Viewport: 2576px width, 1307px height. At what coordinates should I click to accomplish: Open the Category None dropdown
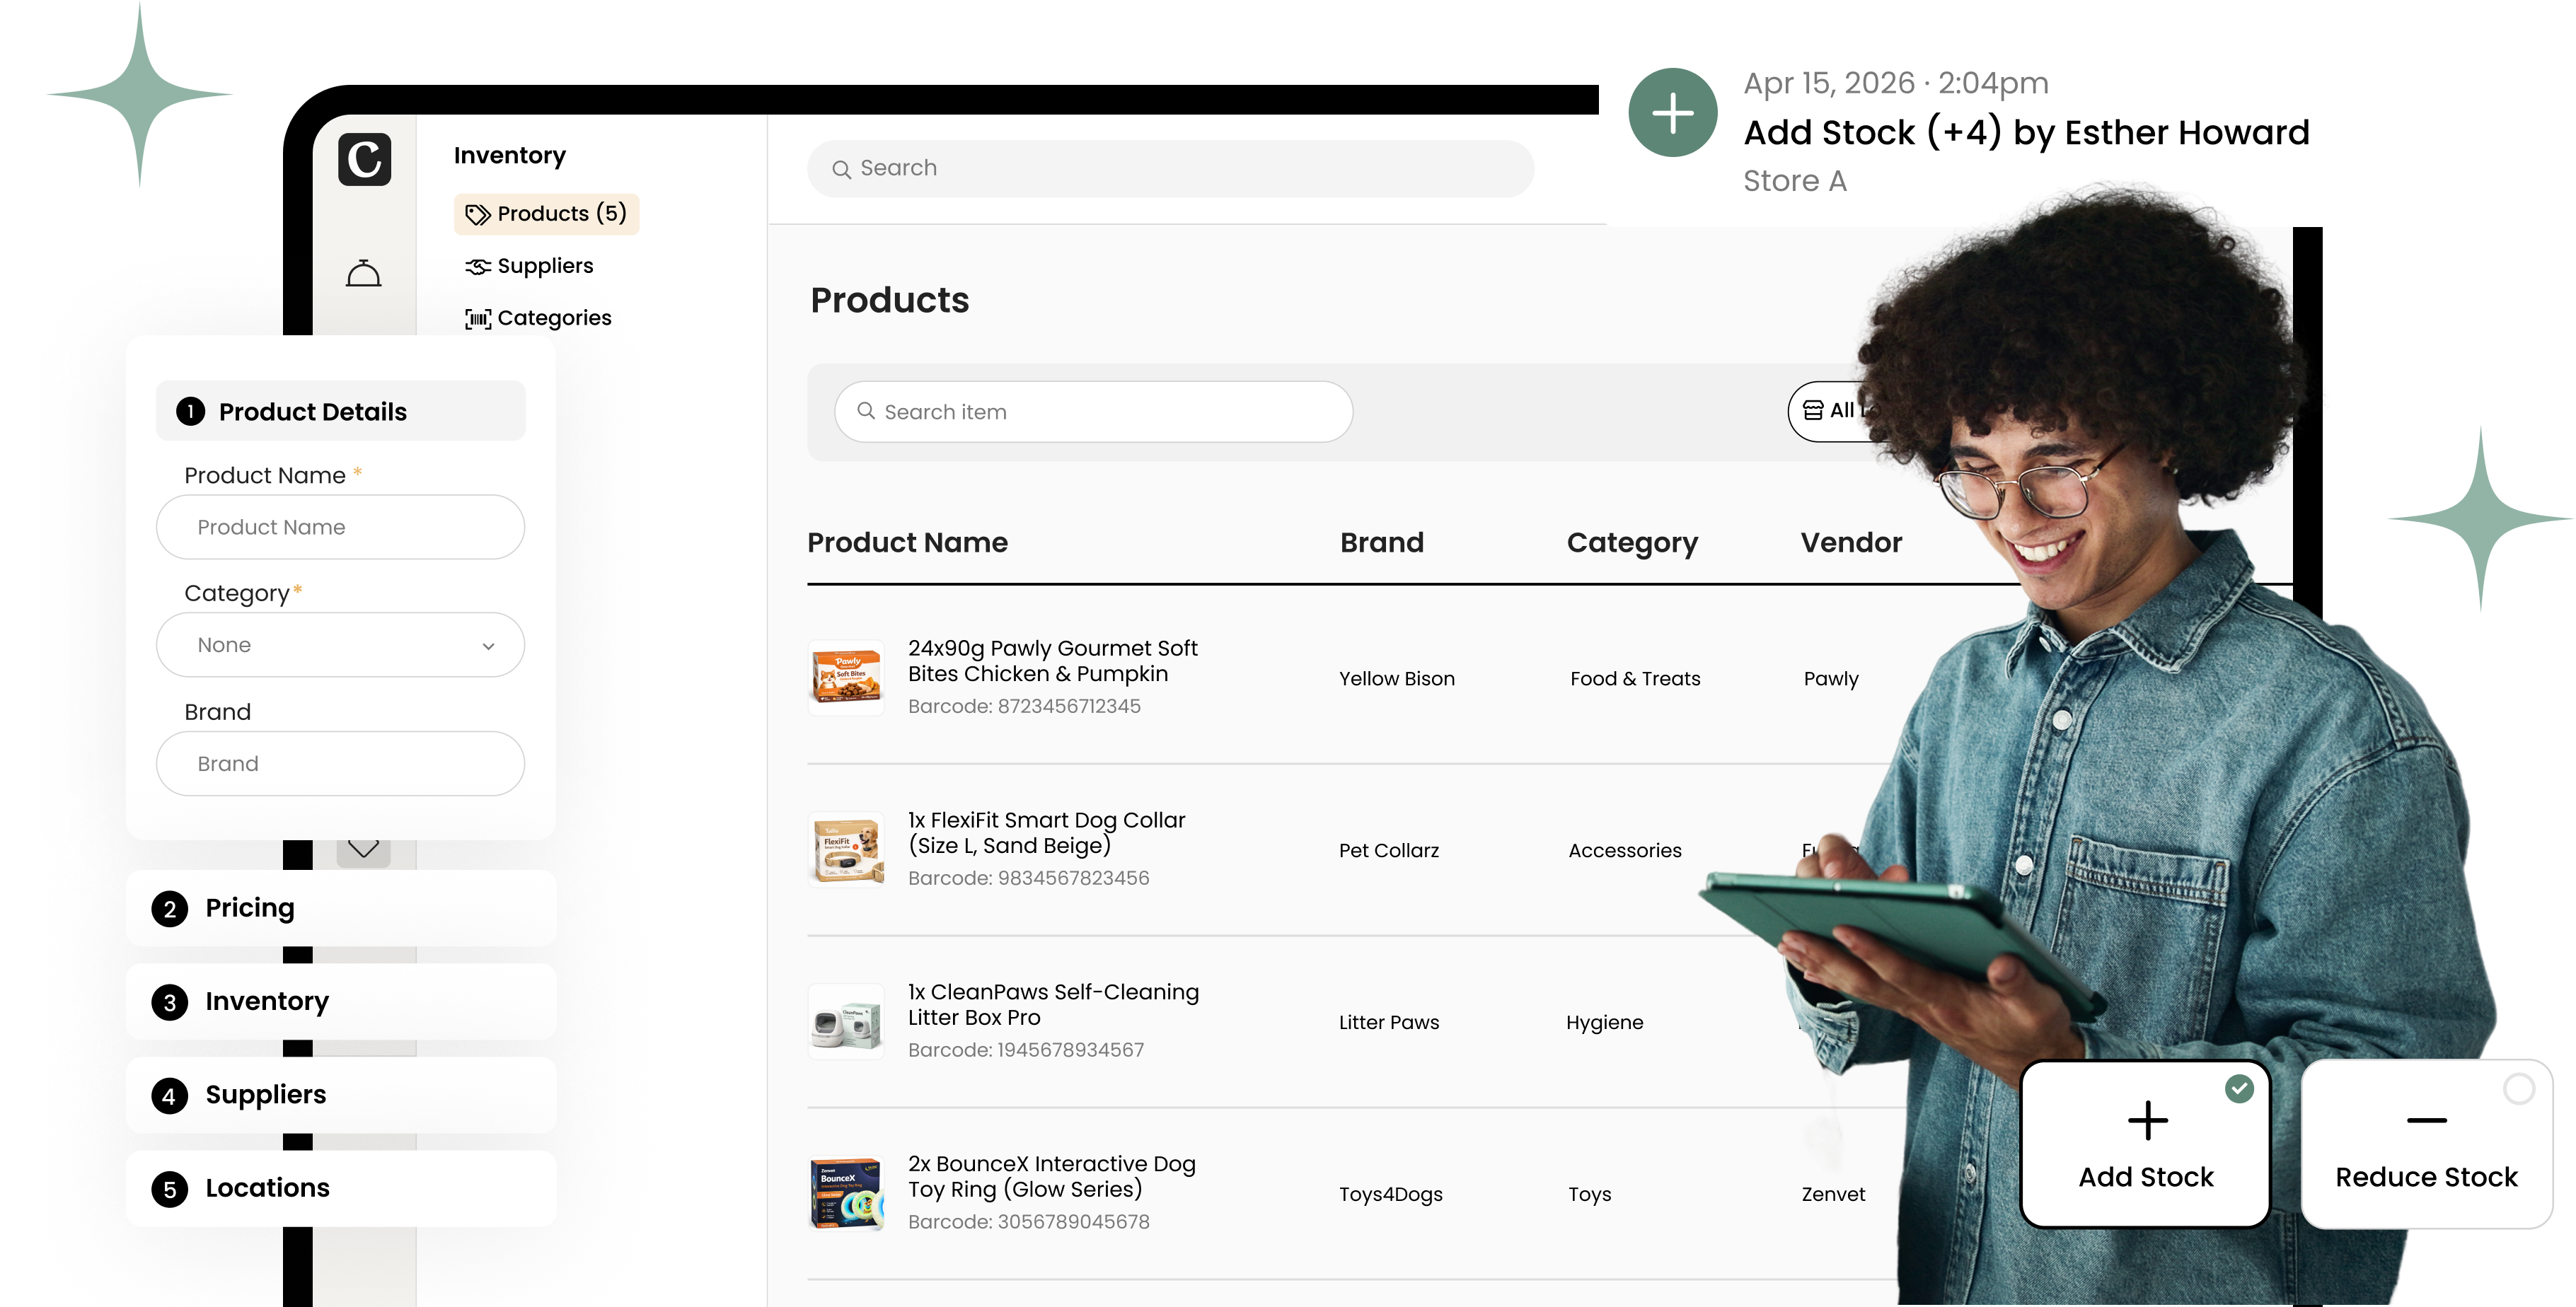coord(340,645)
